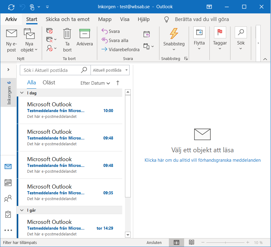Viewport: 271px width, 247px height.
Task: Show only Oläst messages
Action: tap(49, 83)
